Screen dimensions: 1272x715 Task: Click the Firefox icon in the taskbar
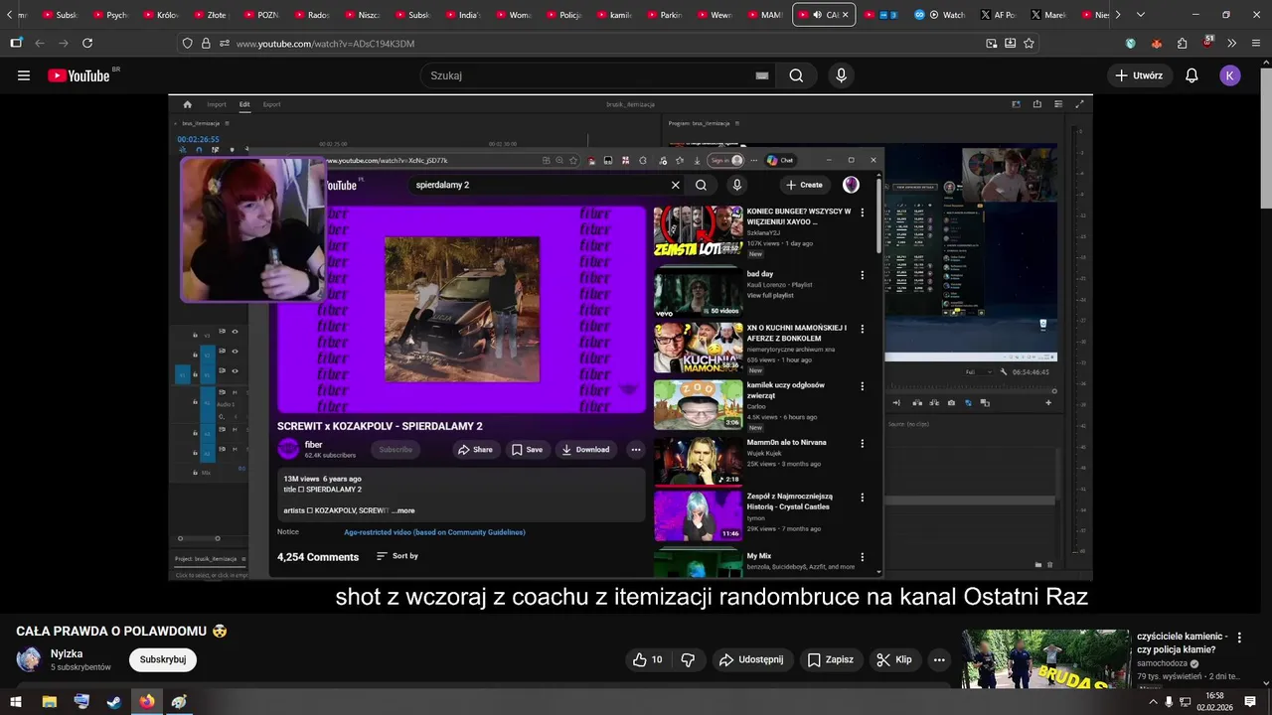(147, 702)
